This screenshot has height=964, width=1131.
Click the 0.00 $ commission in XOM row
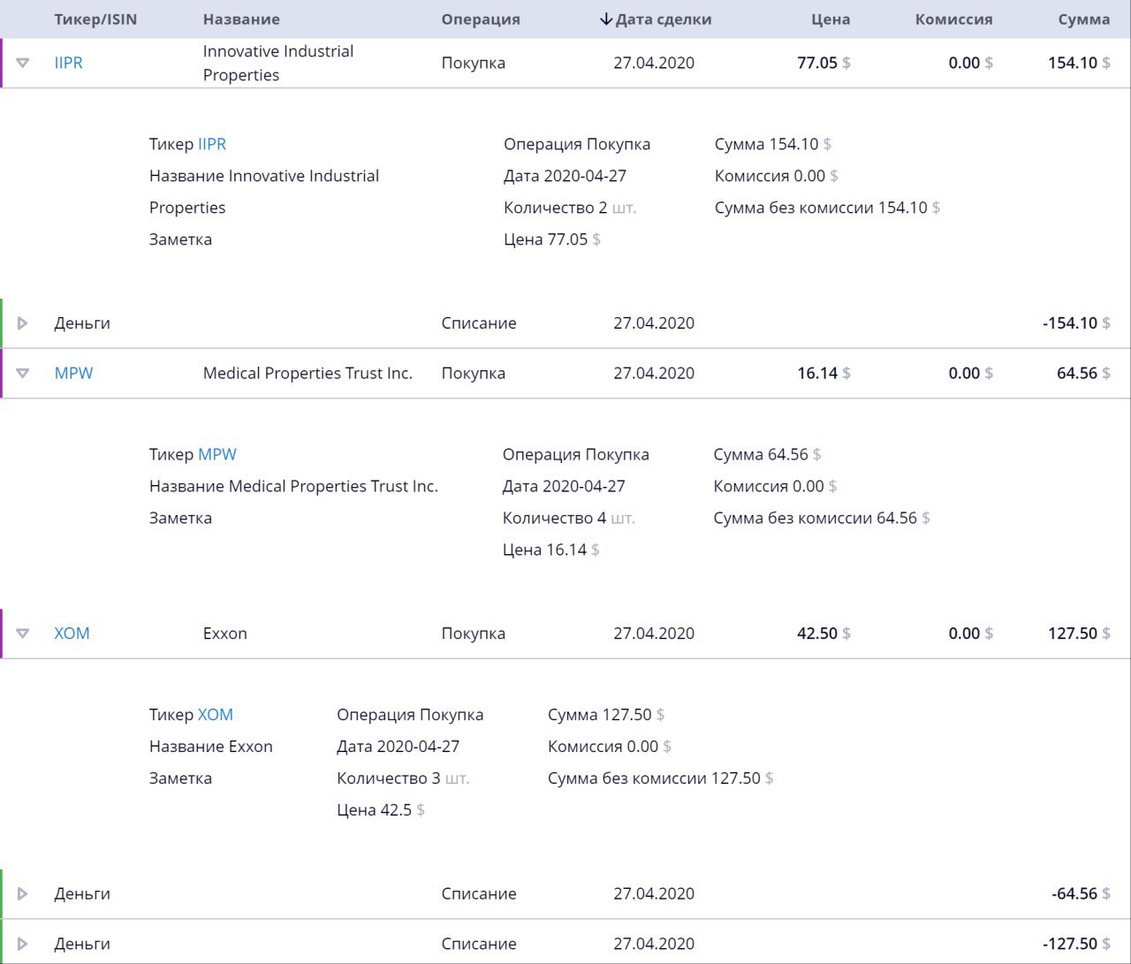[970, 634]
